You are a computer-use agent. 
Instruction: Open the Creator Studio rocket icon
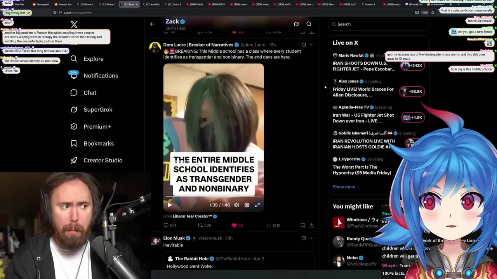pyautogui.click(x=74, y=160)
